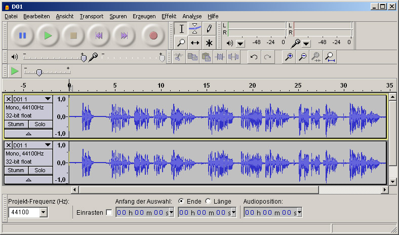Click the input volume slider handle
This screenshot has height=235, width=399.
162,58
